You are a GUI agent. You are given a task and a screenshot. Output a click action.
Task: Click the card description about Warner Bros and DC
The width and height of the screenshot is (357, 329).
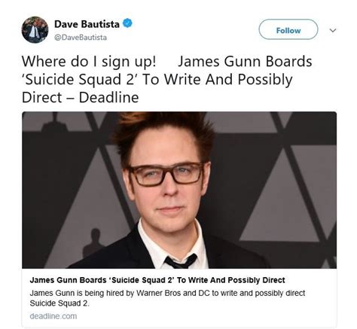click(167, 298)
